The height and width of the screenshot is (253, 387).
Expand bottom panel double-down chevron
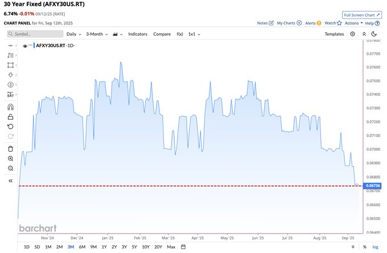pyautogui.click(x=353, y=247)
